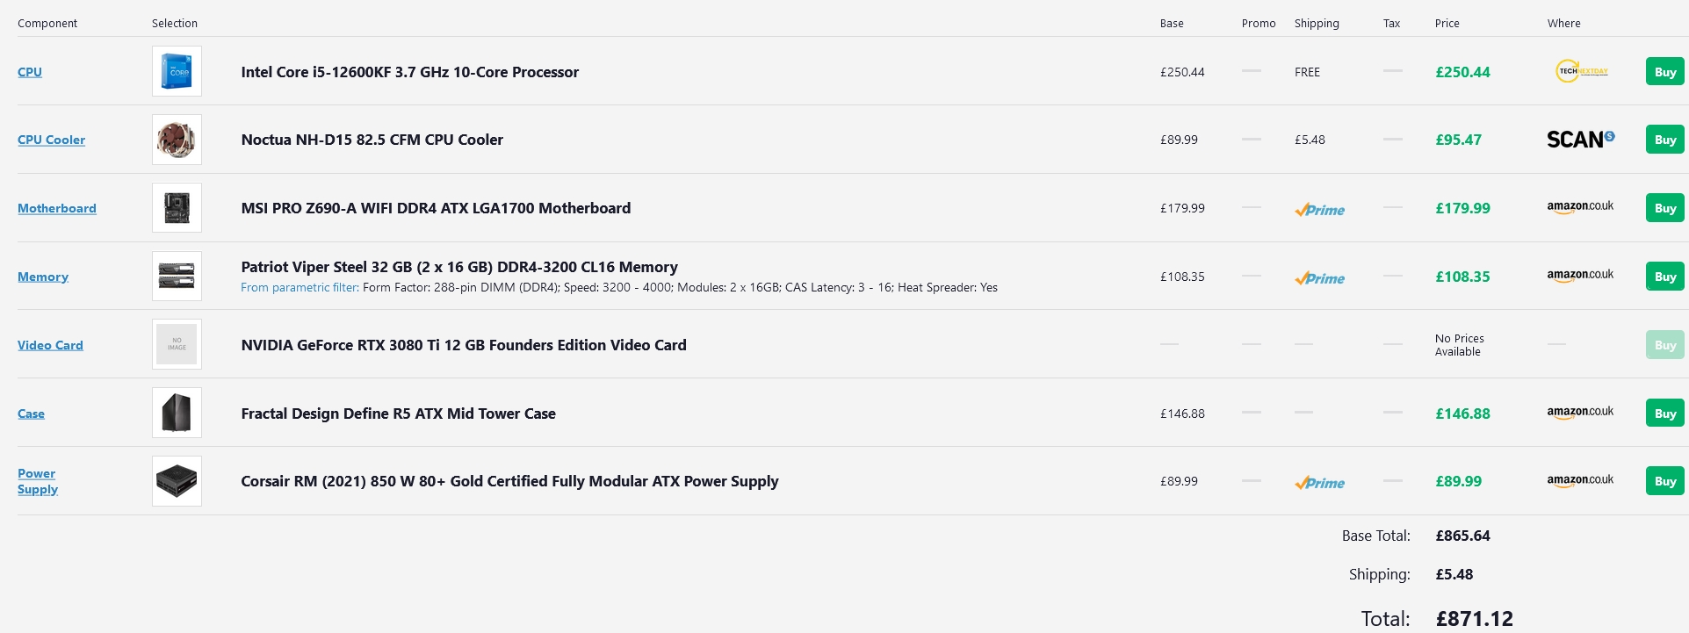Viewport: 1689px width, 633px height.
Task: Click Buy for the Noctua NH-D15 cooler
Action: (1664, 140)
